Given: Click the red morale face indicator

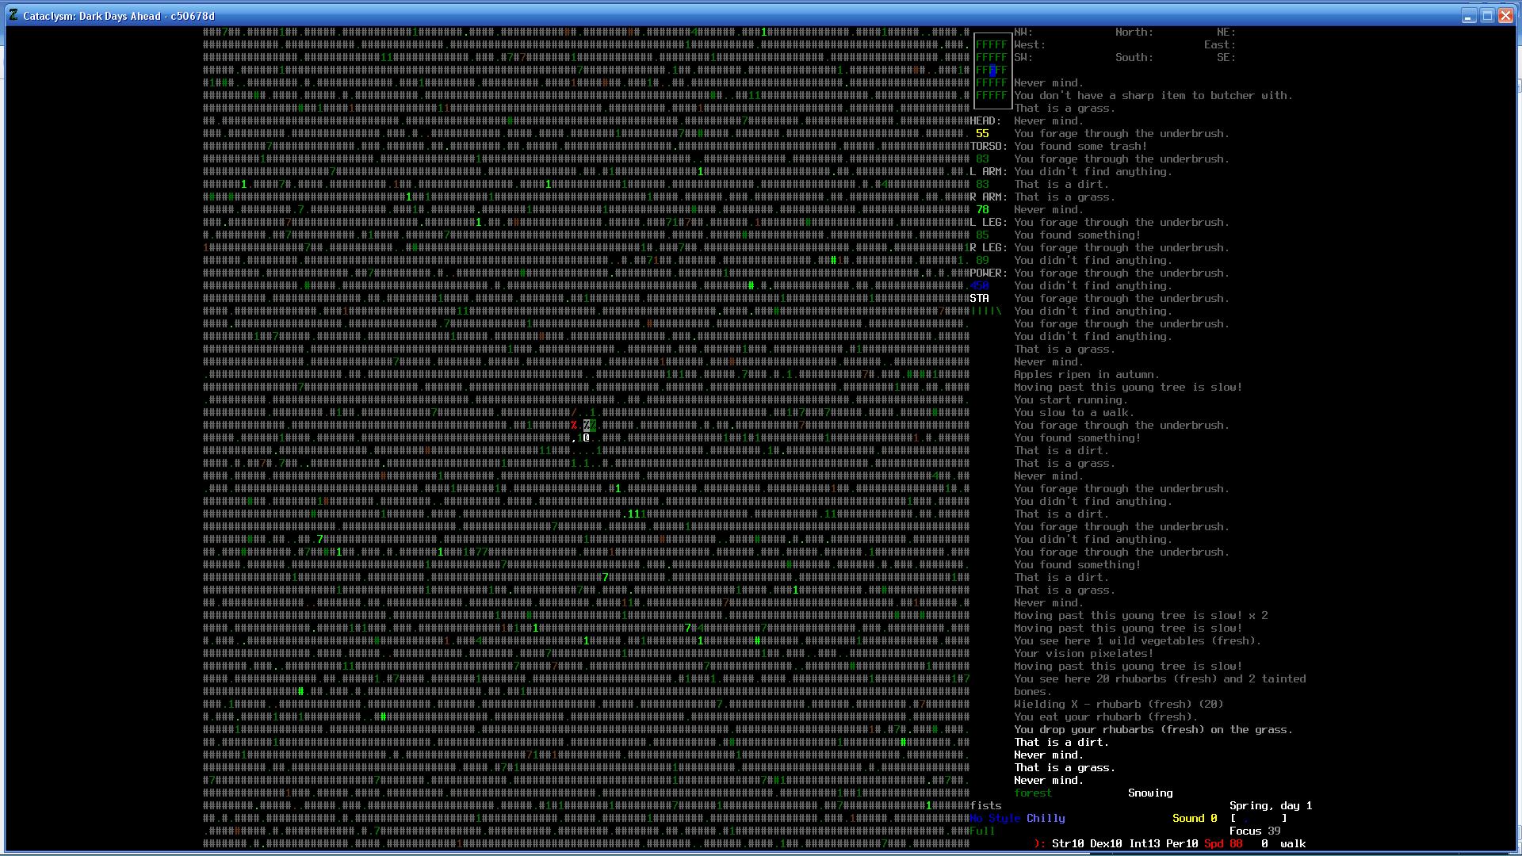Looking at the screenshot, I should click(1039, 844).
